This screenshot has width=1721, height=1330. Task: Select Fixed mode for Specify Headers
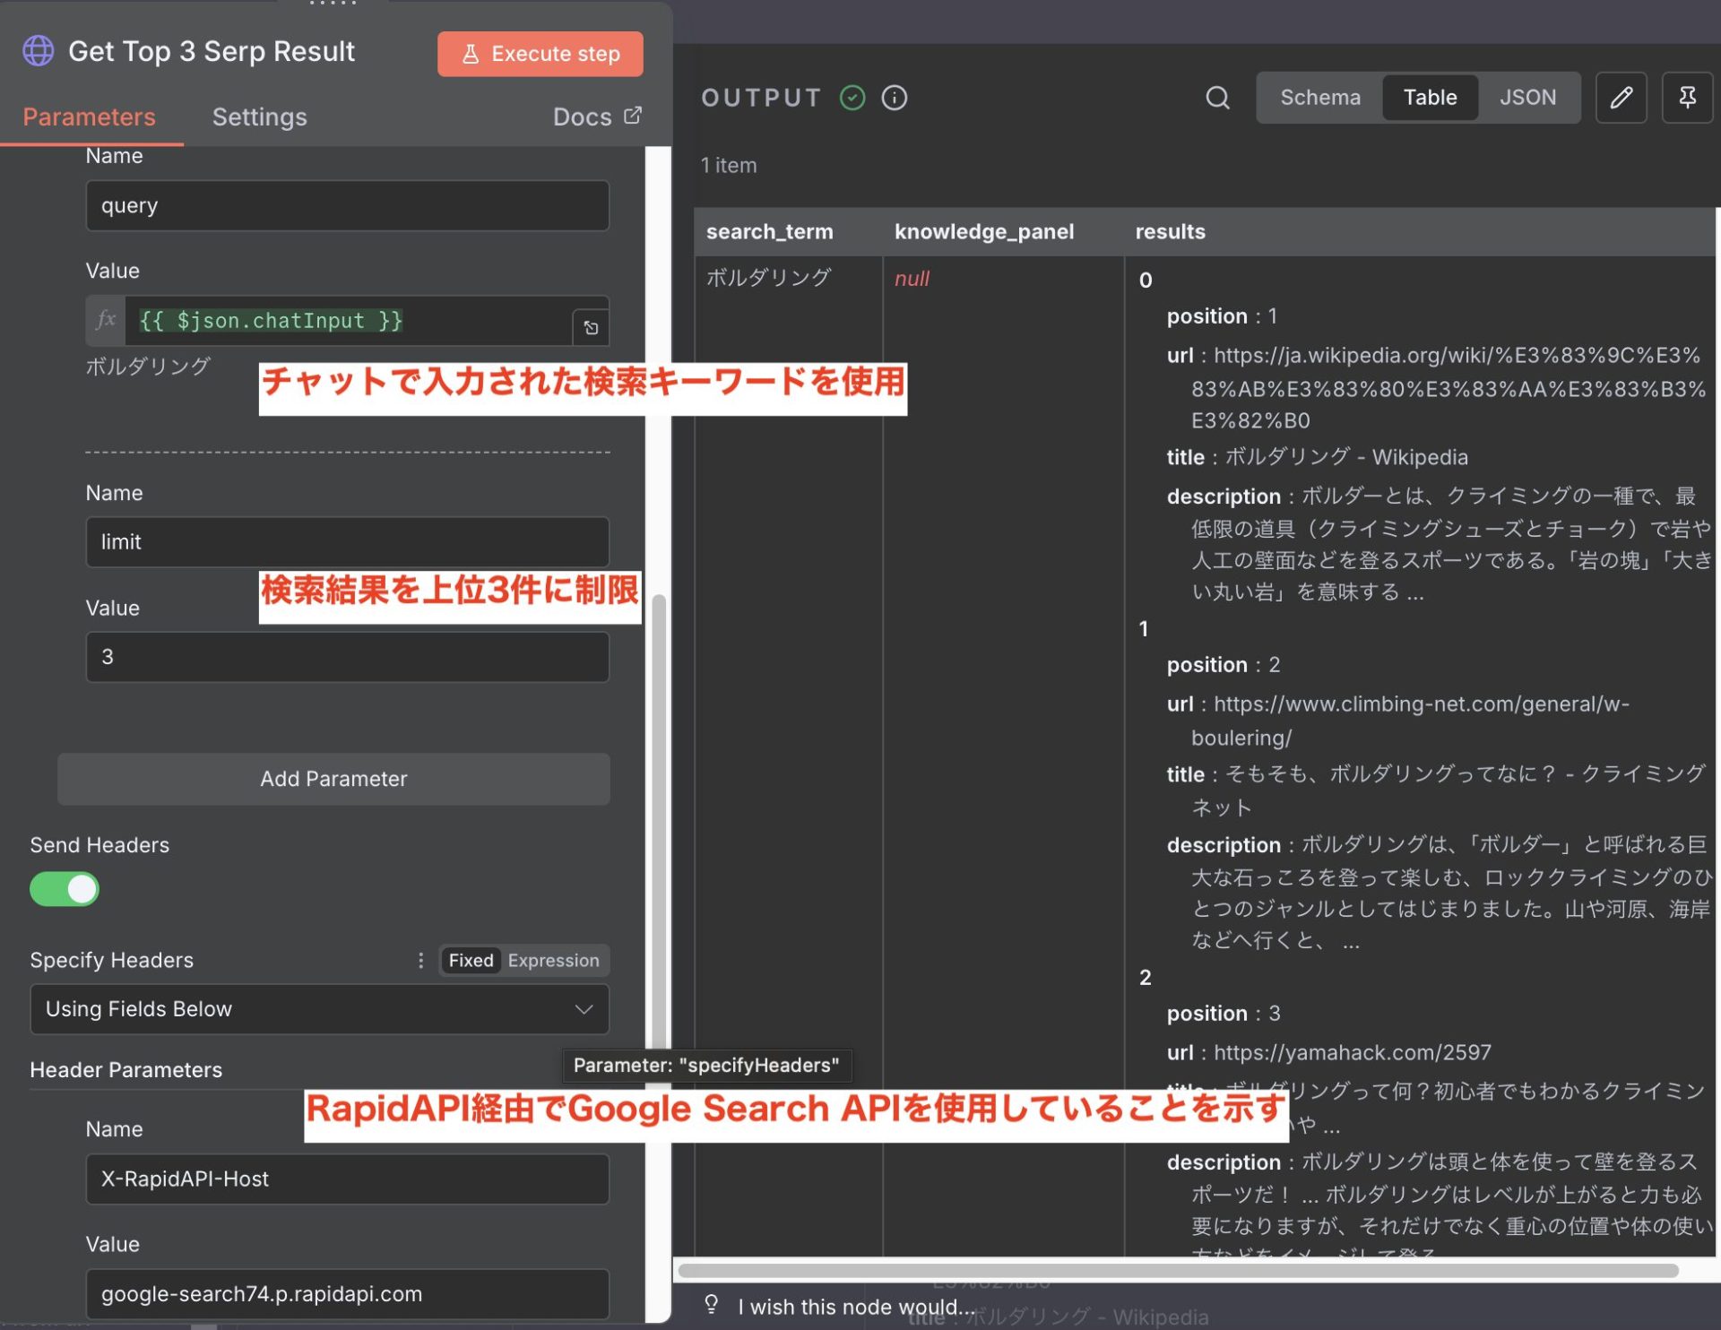(x=471, y=961)
